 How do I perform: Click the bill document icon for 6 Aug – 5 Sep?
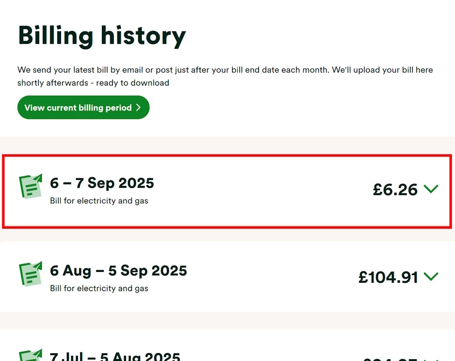click(30, 274)
